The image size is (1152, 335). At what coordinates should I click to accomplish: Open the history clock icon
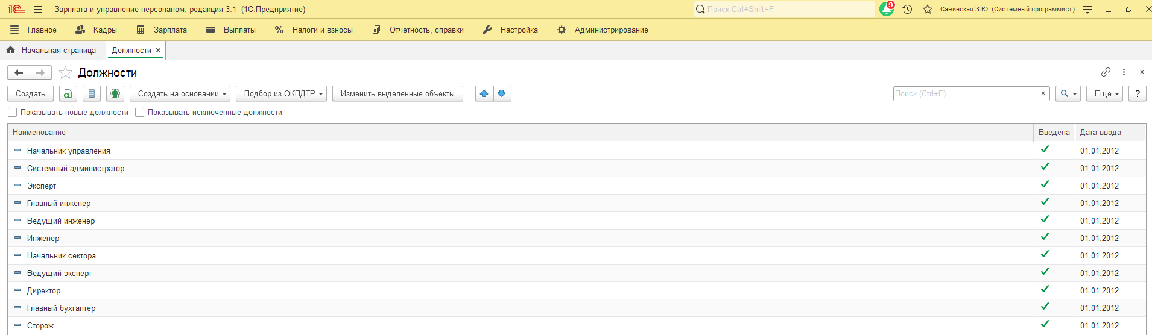(907, 9)
